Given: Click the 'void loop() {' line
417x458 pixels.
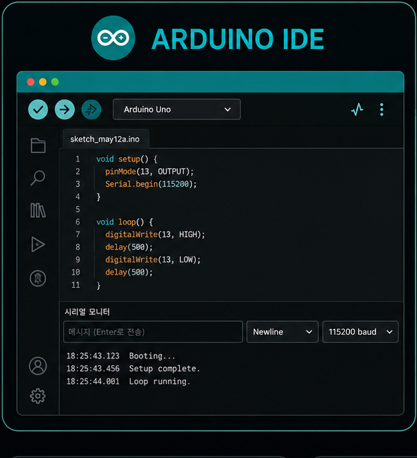Looking at the screenshot, I should tap(124, 222).
